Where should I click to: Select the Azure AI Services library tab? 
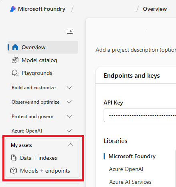pos(130,182)
